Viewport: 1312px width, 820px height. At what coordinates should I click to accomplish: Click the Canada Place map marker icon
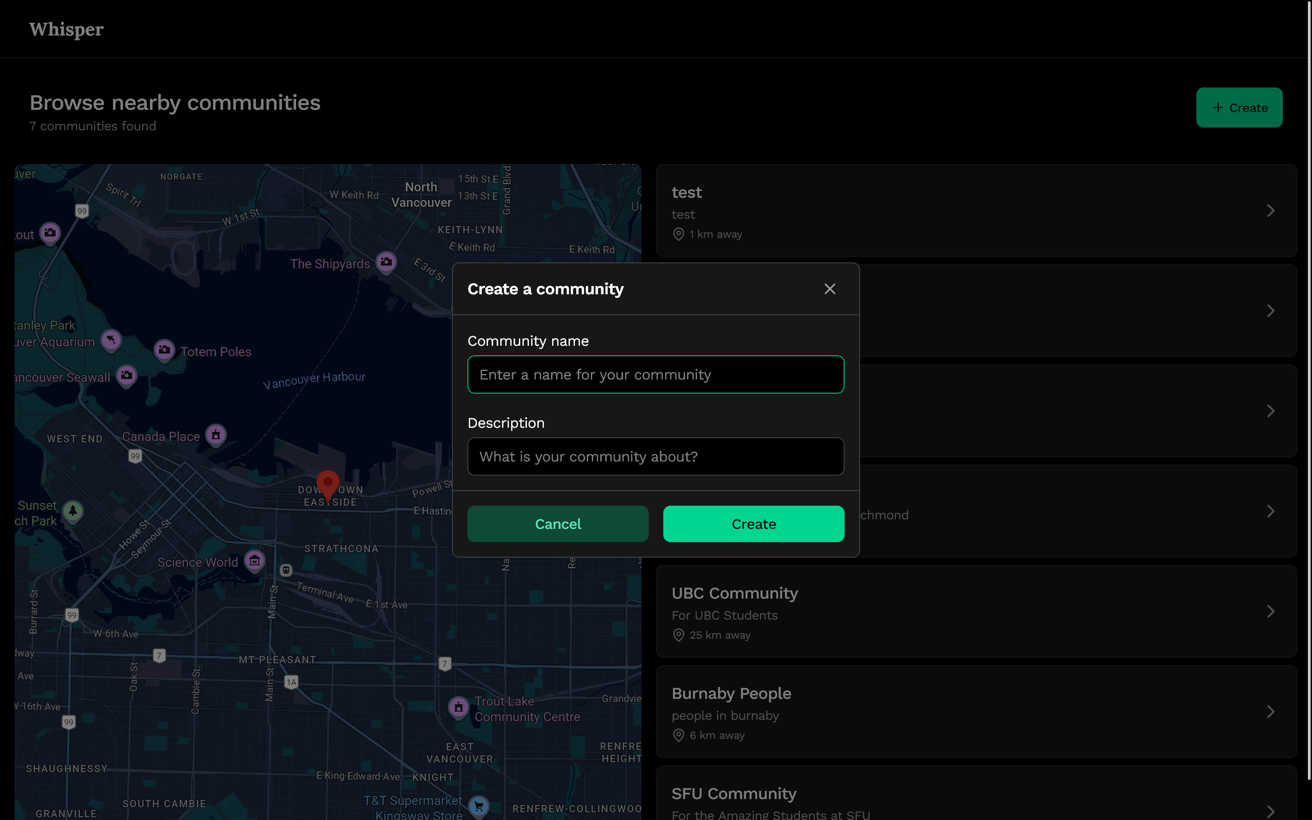click(x=216, y=435)
